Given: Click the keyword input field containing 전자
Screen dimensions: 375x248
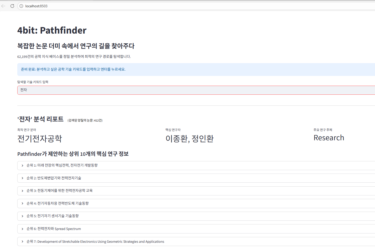Looking at the screenshot, I should coord(196,90).
